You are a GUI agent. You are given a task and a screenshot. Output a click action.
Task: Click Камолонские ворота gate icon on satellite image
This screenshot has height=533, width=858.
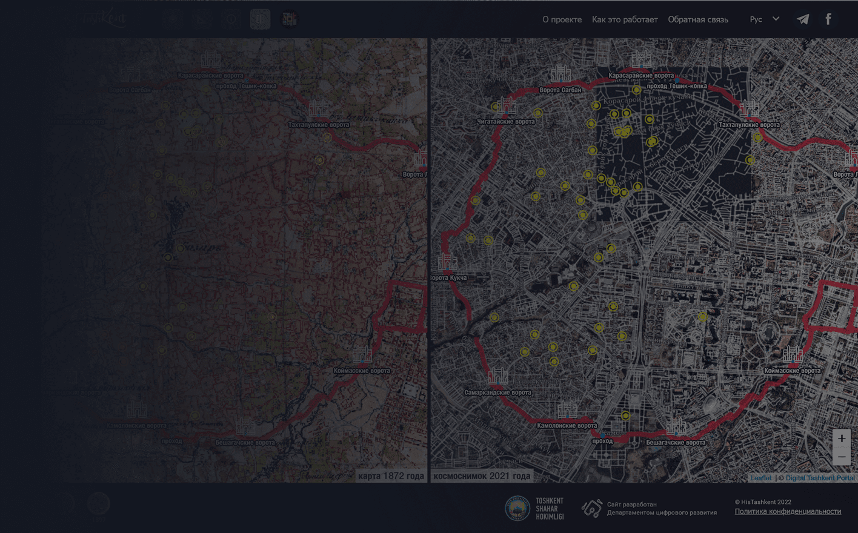[567, 410]
